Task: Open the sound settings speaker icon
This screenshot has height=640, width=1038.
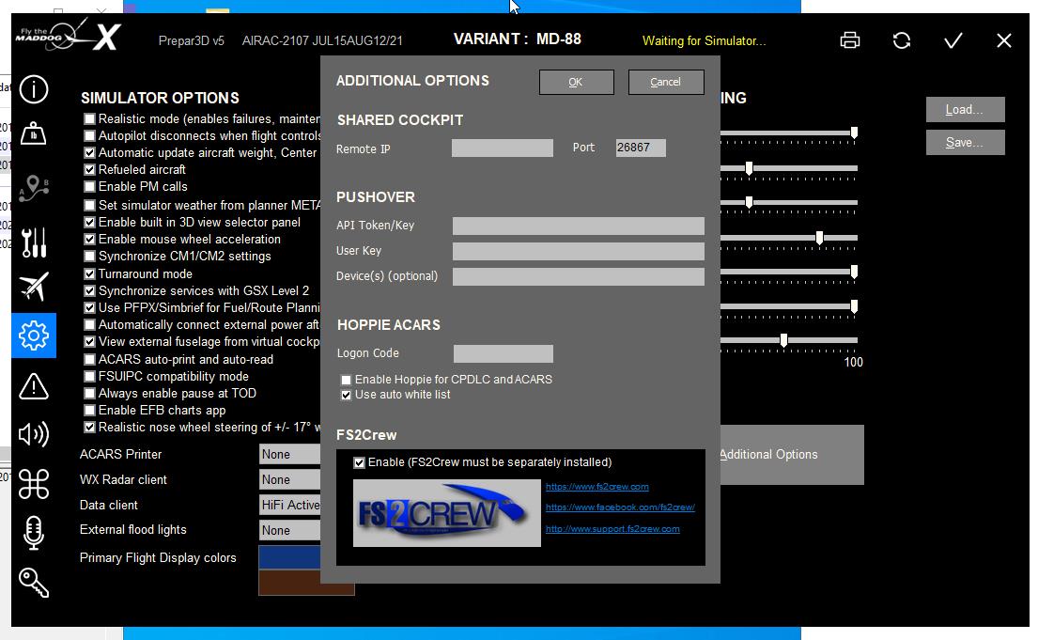Action: 34,434
